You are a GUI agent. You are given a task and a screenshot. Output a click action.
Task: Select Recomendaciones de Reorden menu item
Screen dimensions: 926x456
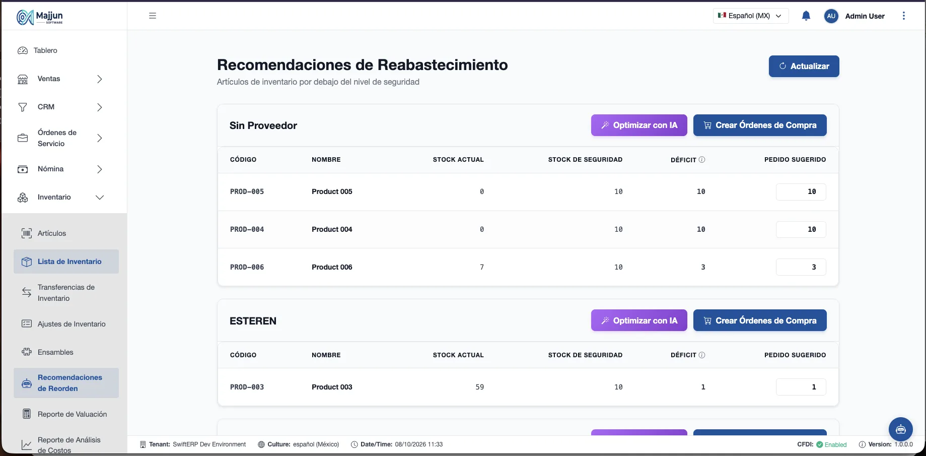tap(66, 383)
